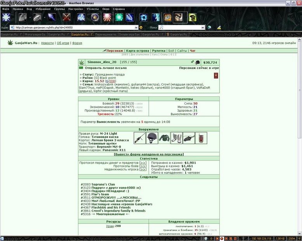Click the crescent moon toolbar icon
Screen dimensions: 302x241
[x=155, y=17]
